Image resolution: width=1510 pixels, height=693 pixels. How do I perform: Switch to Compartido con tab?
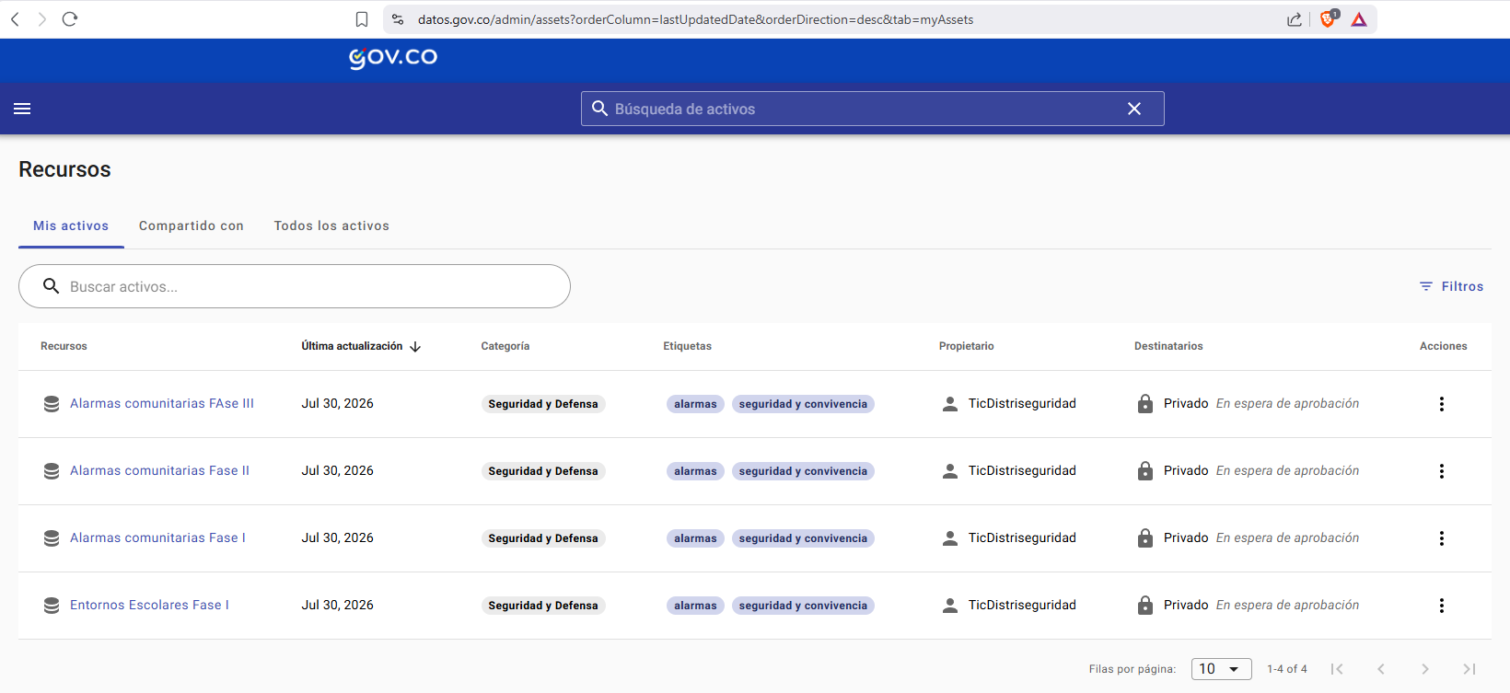click(192, 225)
